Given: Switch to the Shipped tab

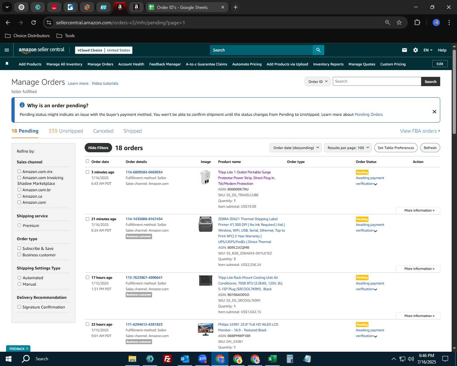Looking at the screenshot, I should (x=132, y=131).
